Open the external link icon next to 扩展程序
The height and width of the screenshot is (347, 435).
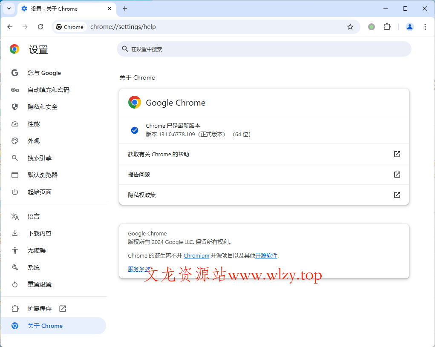[x=62, y=308]
